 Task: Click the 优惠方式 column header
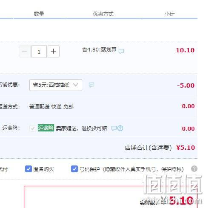pos(103,14)
